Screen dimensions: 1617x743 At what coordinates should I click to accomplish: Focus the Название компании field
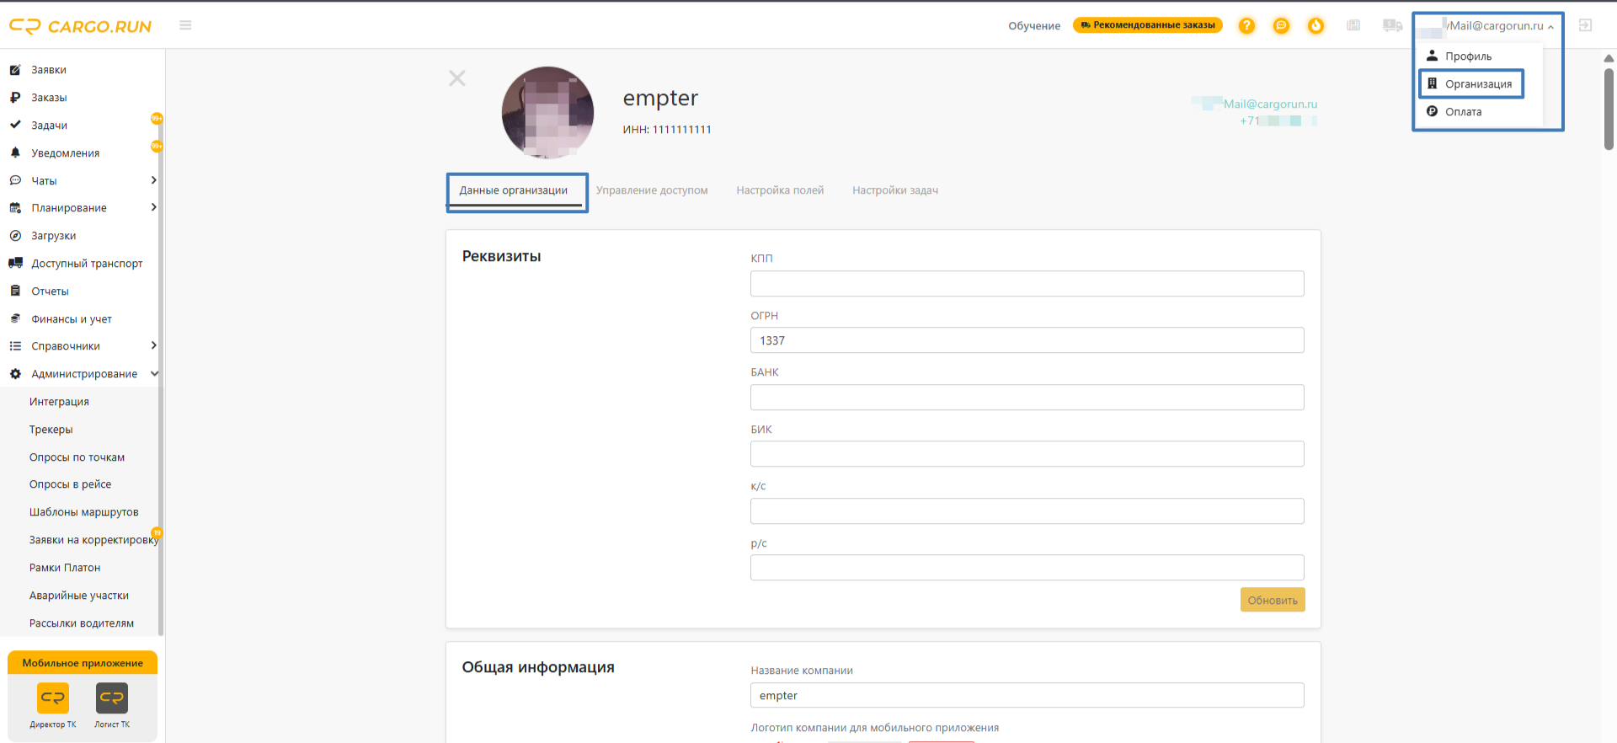pos(1027,696)
